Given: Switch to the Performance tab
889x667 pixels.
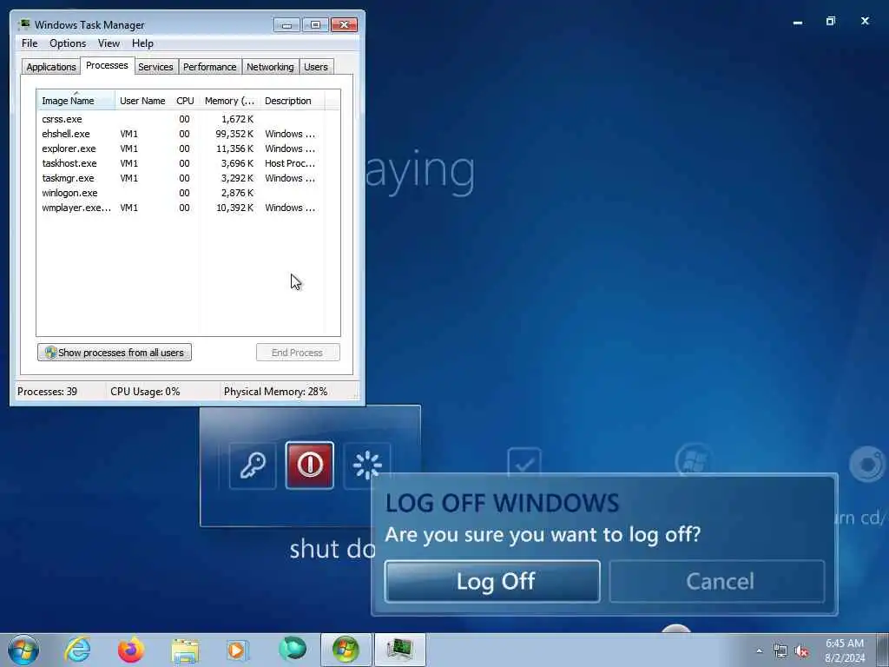Looking at the screenshot, I should point(210,67).
